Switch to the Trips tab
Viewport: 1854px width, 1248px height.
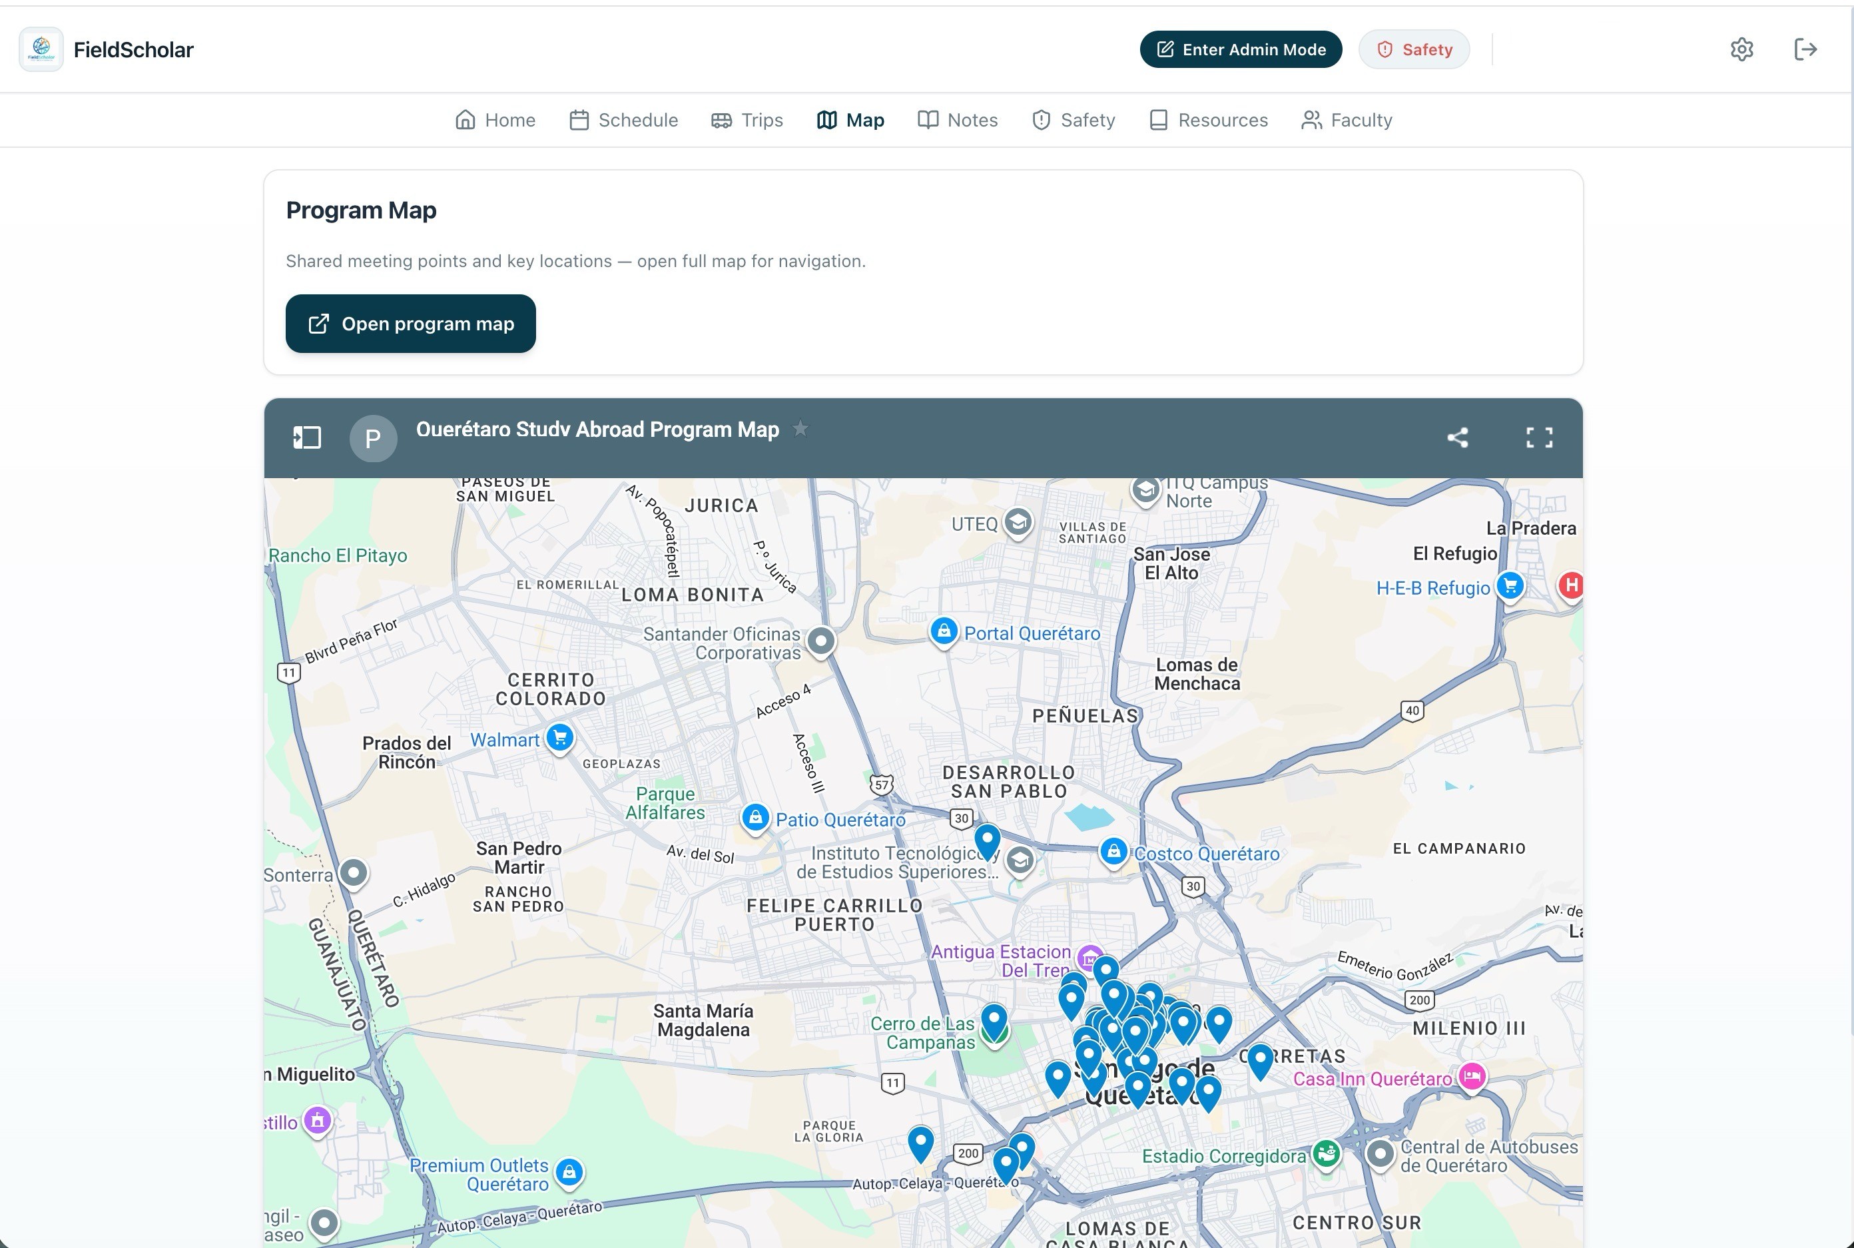[747, 120]
